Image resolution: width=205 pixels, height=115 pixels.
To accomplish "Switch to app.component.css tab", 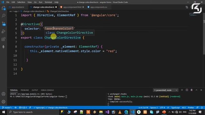I will click(x=99, y=7).
